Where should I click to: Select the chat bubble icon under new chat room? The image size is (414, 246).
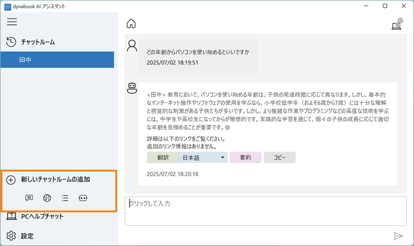click(29, 198)
